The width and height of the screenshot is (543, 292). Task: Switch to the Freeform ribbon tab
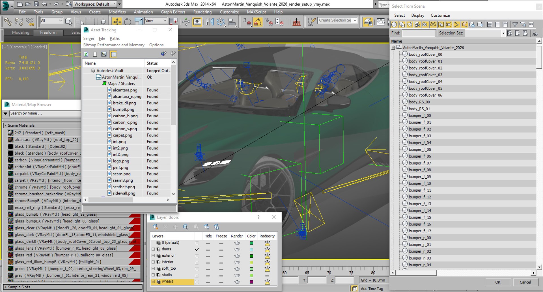[x=48, y=33]
